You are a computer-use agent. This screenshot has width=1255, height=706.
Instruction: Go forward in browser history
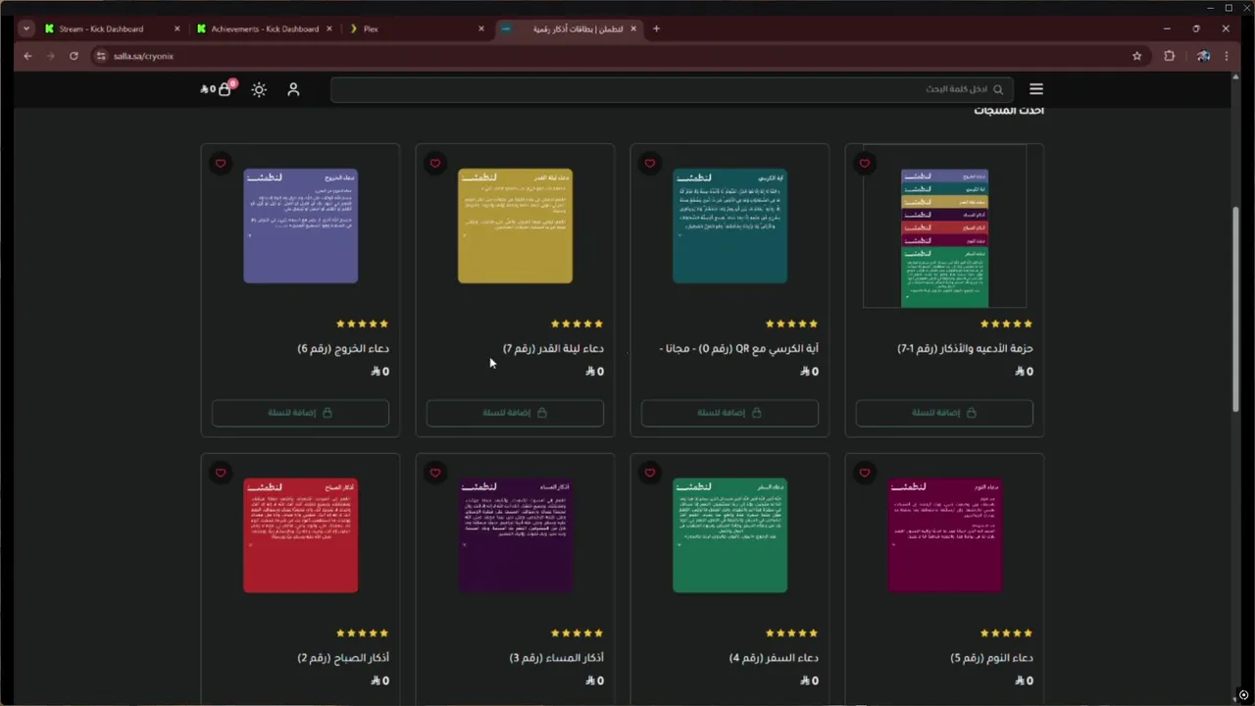pos(51,56)
